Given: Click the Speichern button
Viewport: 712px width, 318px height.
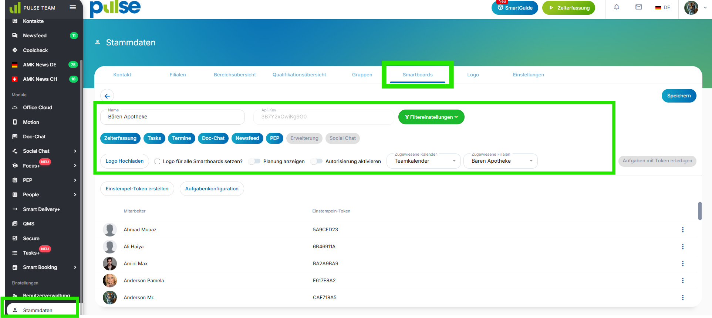Looking at the screenshot, I should coord(679,96).
